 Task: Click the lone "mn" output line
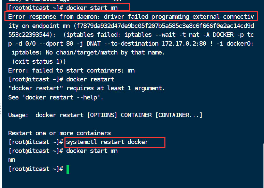click(12, 160)
